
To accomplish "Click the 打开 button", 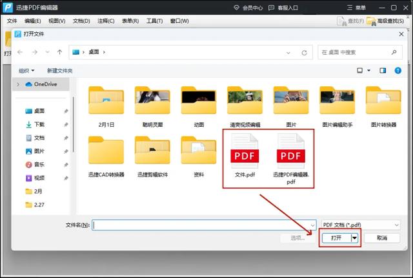I will [x=337, y=238].
